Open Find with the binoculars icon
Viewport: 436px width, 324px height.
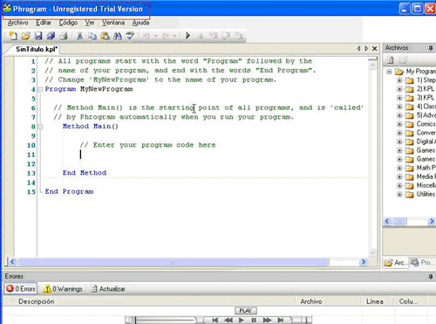(x=118, y=36)
